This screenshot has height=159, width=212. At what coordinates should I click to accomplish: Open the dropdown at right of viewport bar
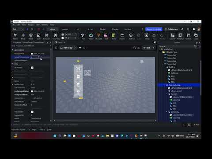148,48
